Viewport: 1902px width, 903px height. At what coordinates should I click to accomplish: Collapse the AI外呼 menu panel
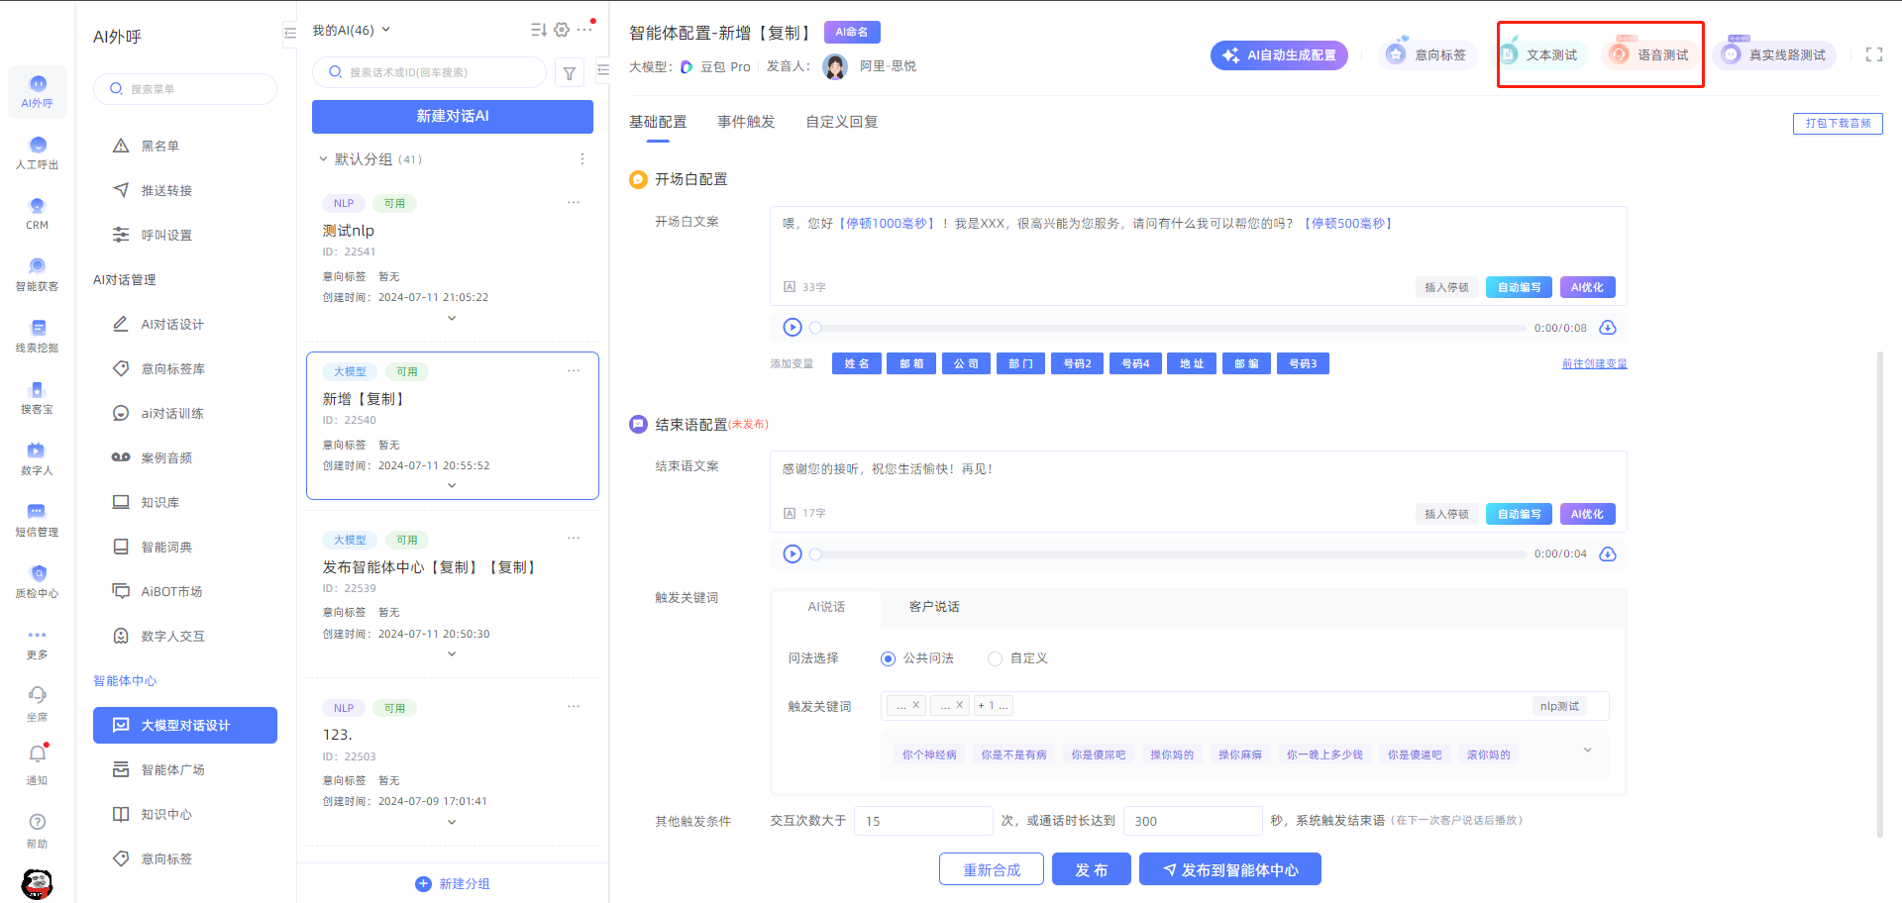[289, 33]
